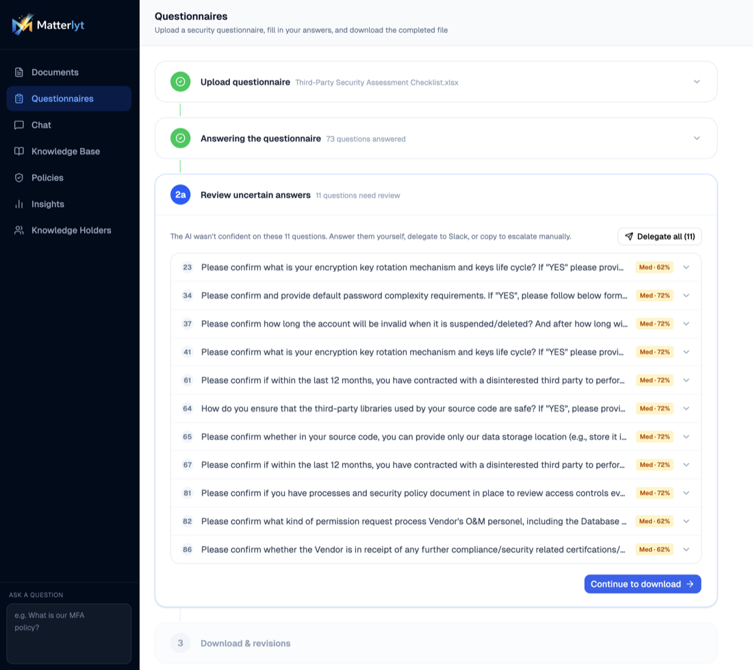This screenshot has width=753, height=670.
Task: Click the Med 62% badge on question 86
Action: click(654, 550)
